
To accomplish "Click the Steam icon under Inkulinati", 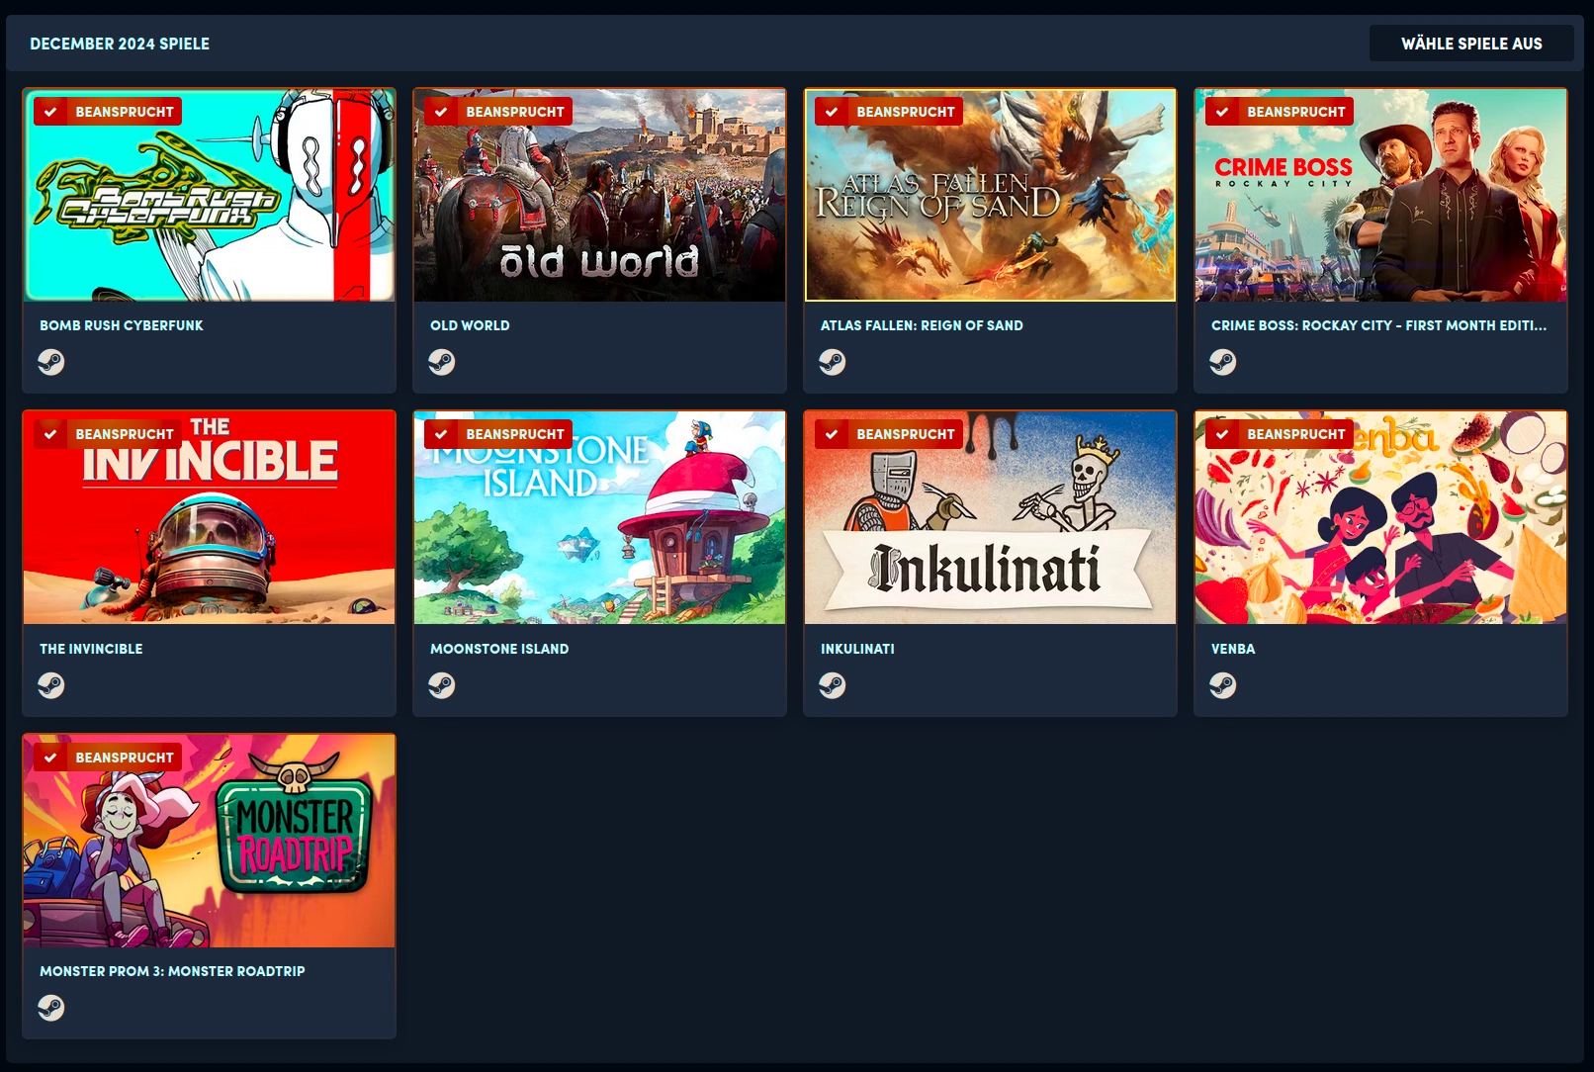I will 833,685.
